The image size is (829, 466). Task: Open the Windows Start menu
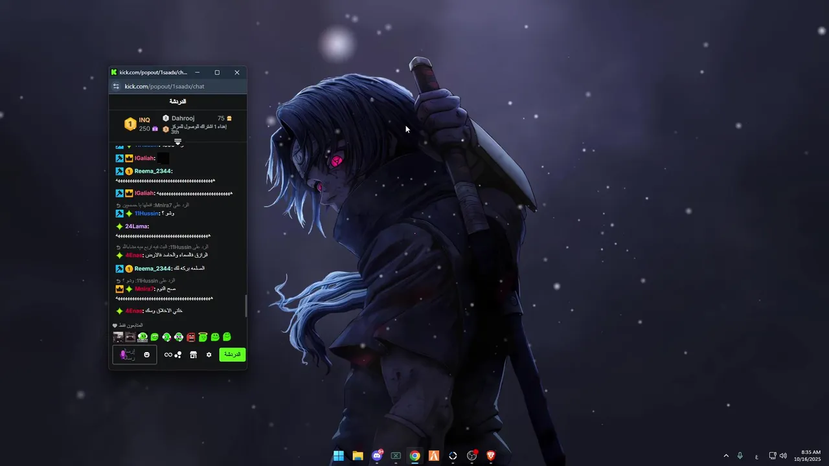coord(339,456)
